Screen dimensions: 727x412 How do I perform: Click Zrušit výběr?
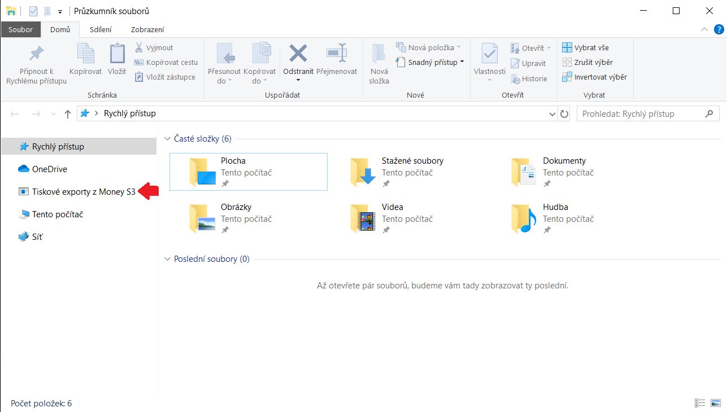click(587, 62)
